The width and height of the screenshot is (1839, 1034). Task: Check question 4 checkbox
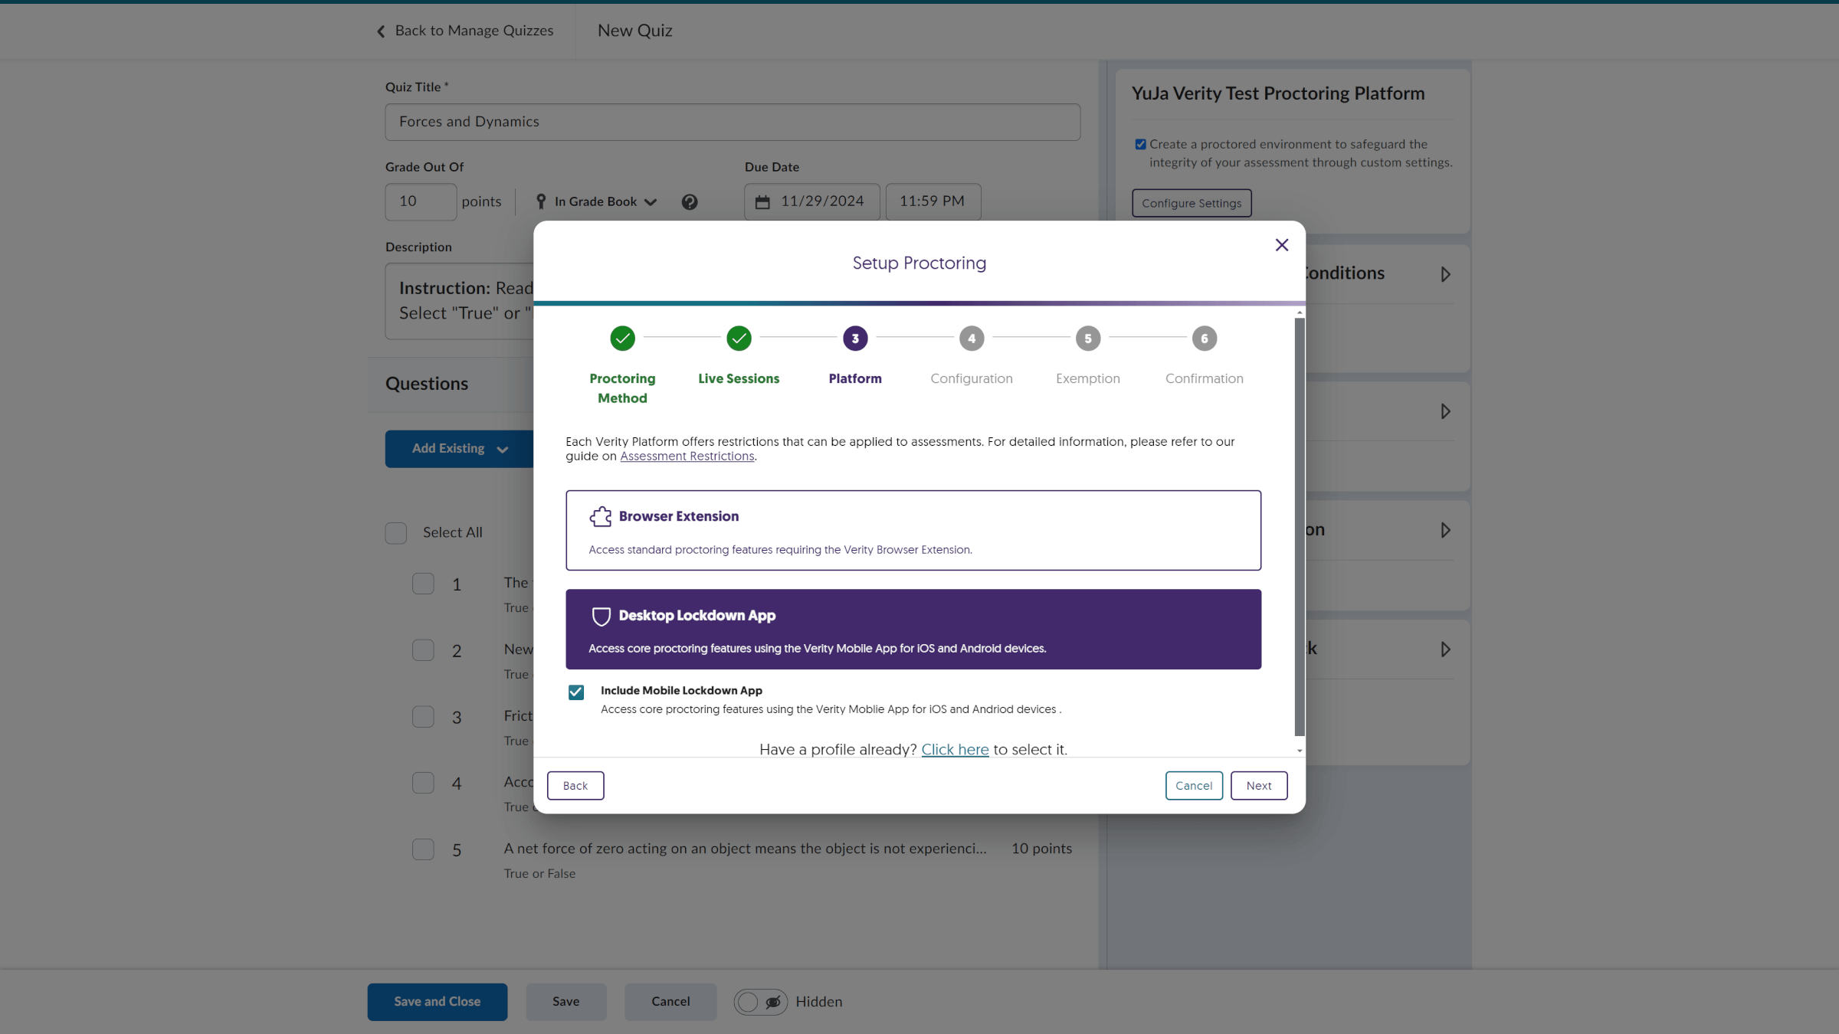(x=423, y=783)
